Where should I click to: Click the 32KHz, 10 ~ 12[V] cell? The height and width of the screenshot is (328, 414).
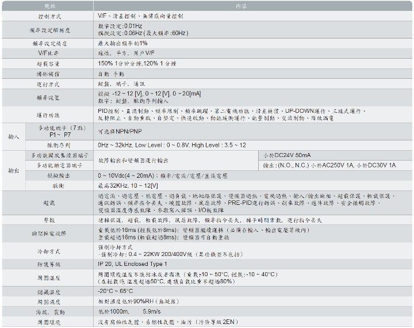tap(129, 186)
